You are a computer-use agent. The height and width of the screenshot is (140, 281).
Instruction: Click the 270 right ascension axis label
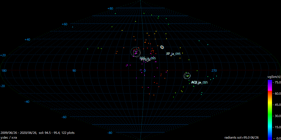tap(214, 71)
